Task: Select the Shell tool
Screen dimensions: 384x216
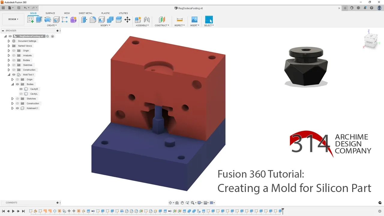Action: pyautogui.click(x=101, y=20)
